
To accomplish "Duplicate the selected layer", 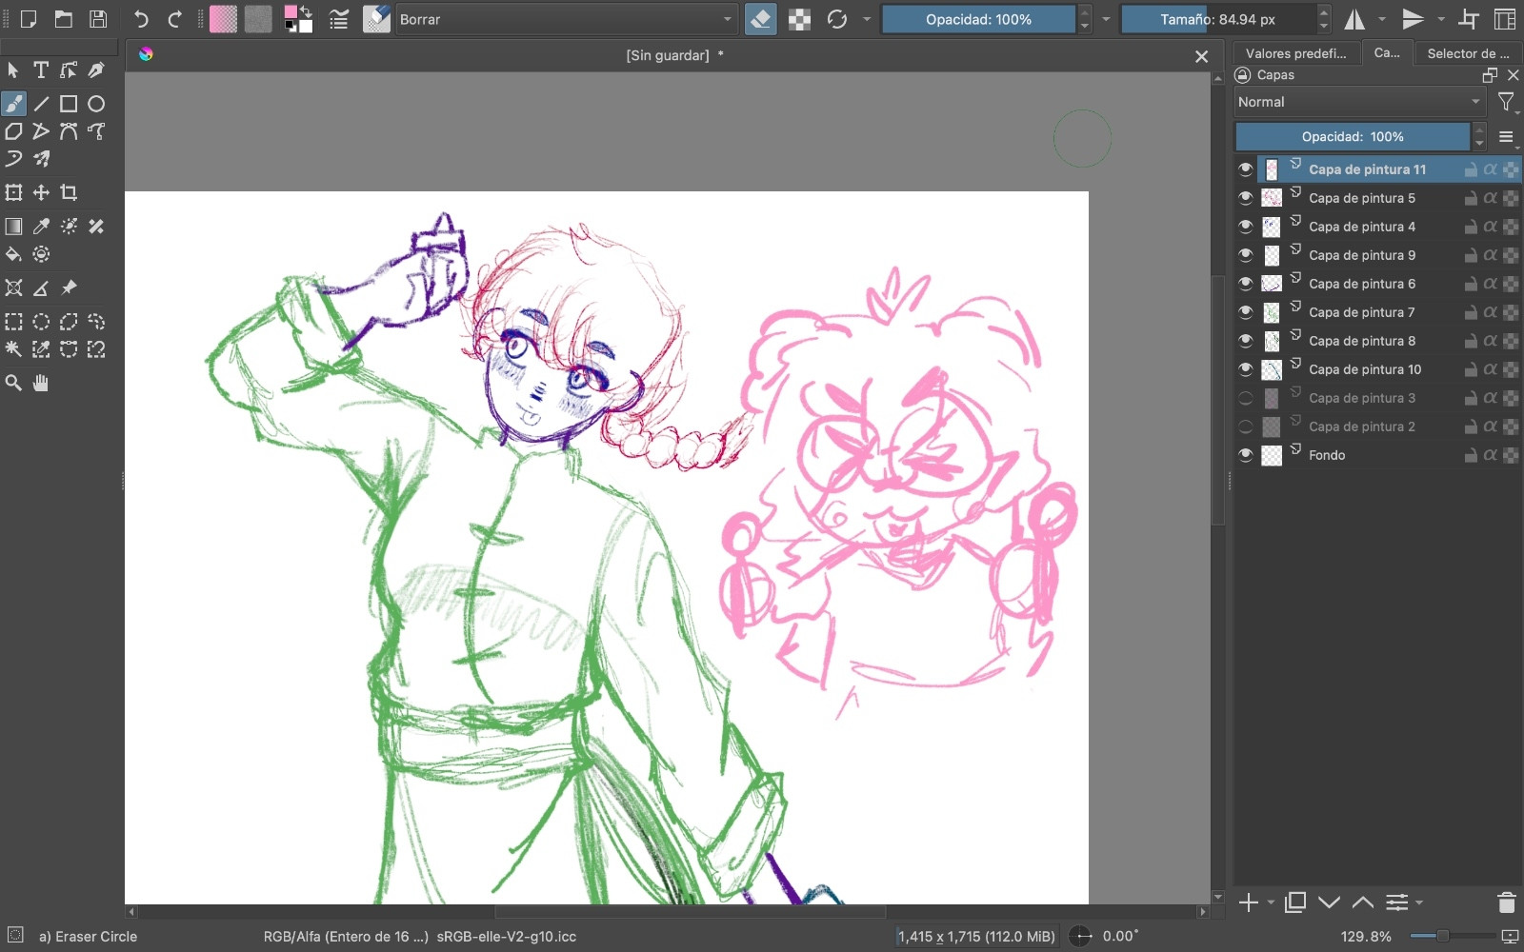I will [1294, 902].
